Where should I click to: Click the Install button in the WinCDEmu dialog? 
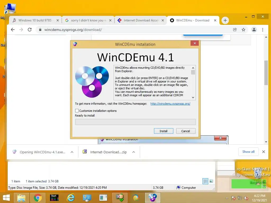click(x=164, y=131)
